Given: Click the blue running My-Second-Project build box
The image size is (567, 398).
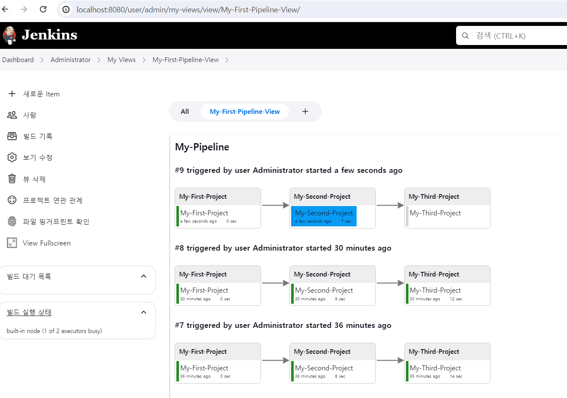Looking at the screenshot, I should click(324, 216).
